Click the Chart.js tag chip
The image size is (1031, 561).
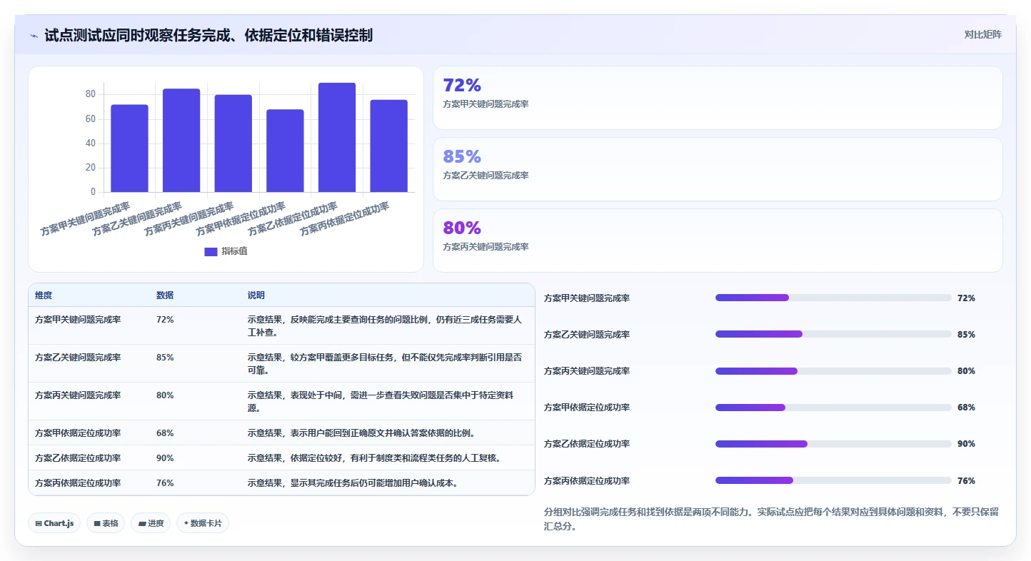pyautogui.click(x=55, y=523)
